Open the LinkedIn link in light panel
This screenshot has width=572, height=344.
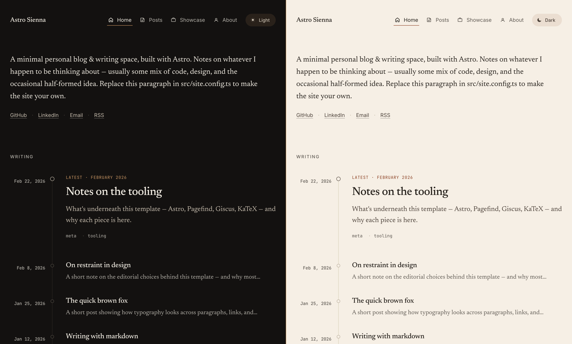[x=334, y=115]
